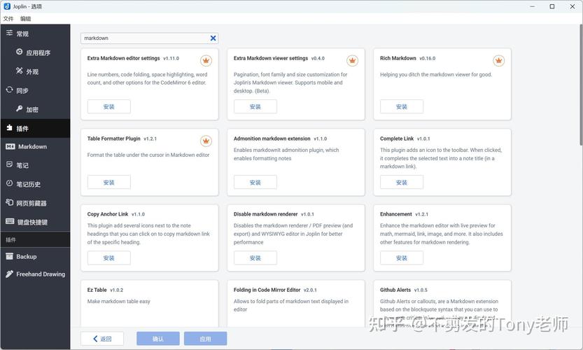Open Backup plugin settings
Image resolution: width=583 pixels, height=350 pixels.
[35, 257]
